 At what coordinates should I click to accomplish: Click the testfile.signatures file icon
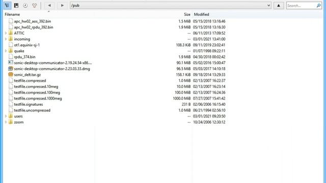[11, 104]
